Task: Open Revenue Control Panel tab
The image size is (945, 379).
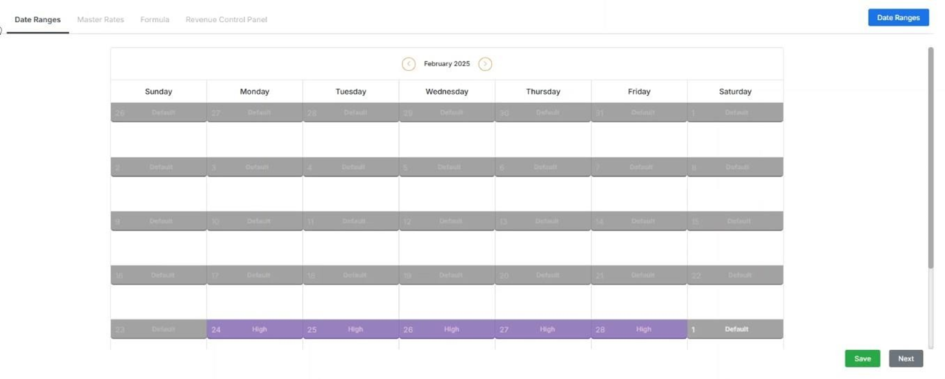Action: pyautogui.click(x=226, y=20)
